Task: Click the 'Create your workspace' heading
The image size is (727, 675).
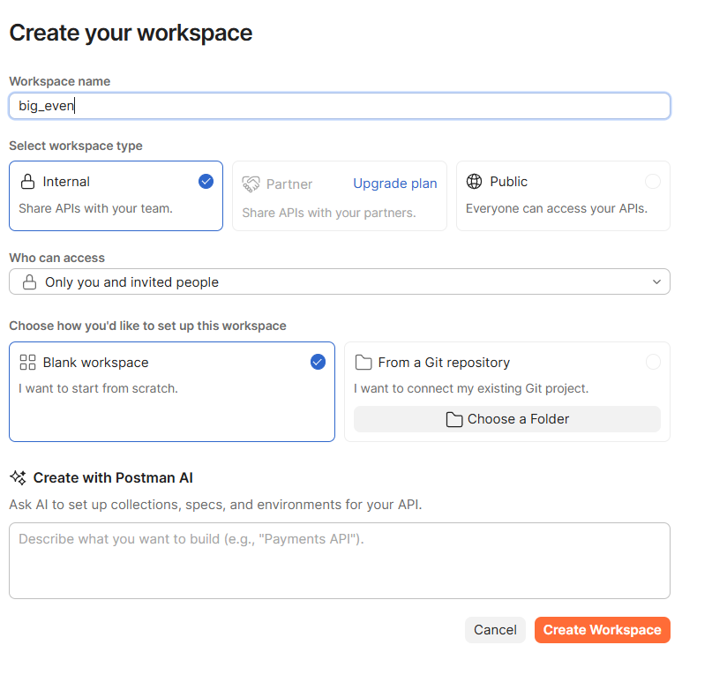Action: (131, 33)
